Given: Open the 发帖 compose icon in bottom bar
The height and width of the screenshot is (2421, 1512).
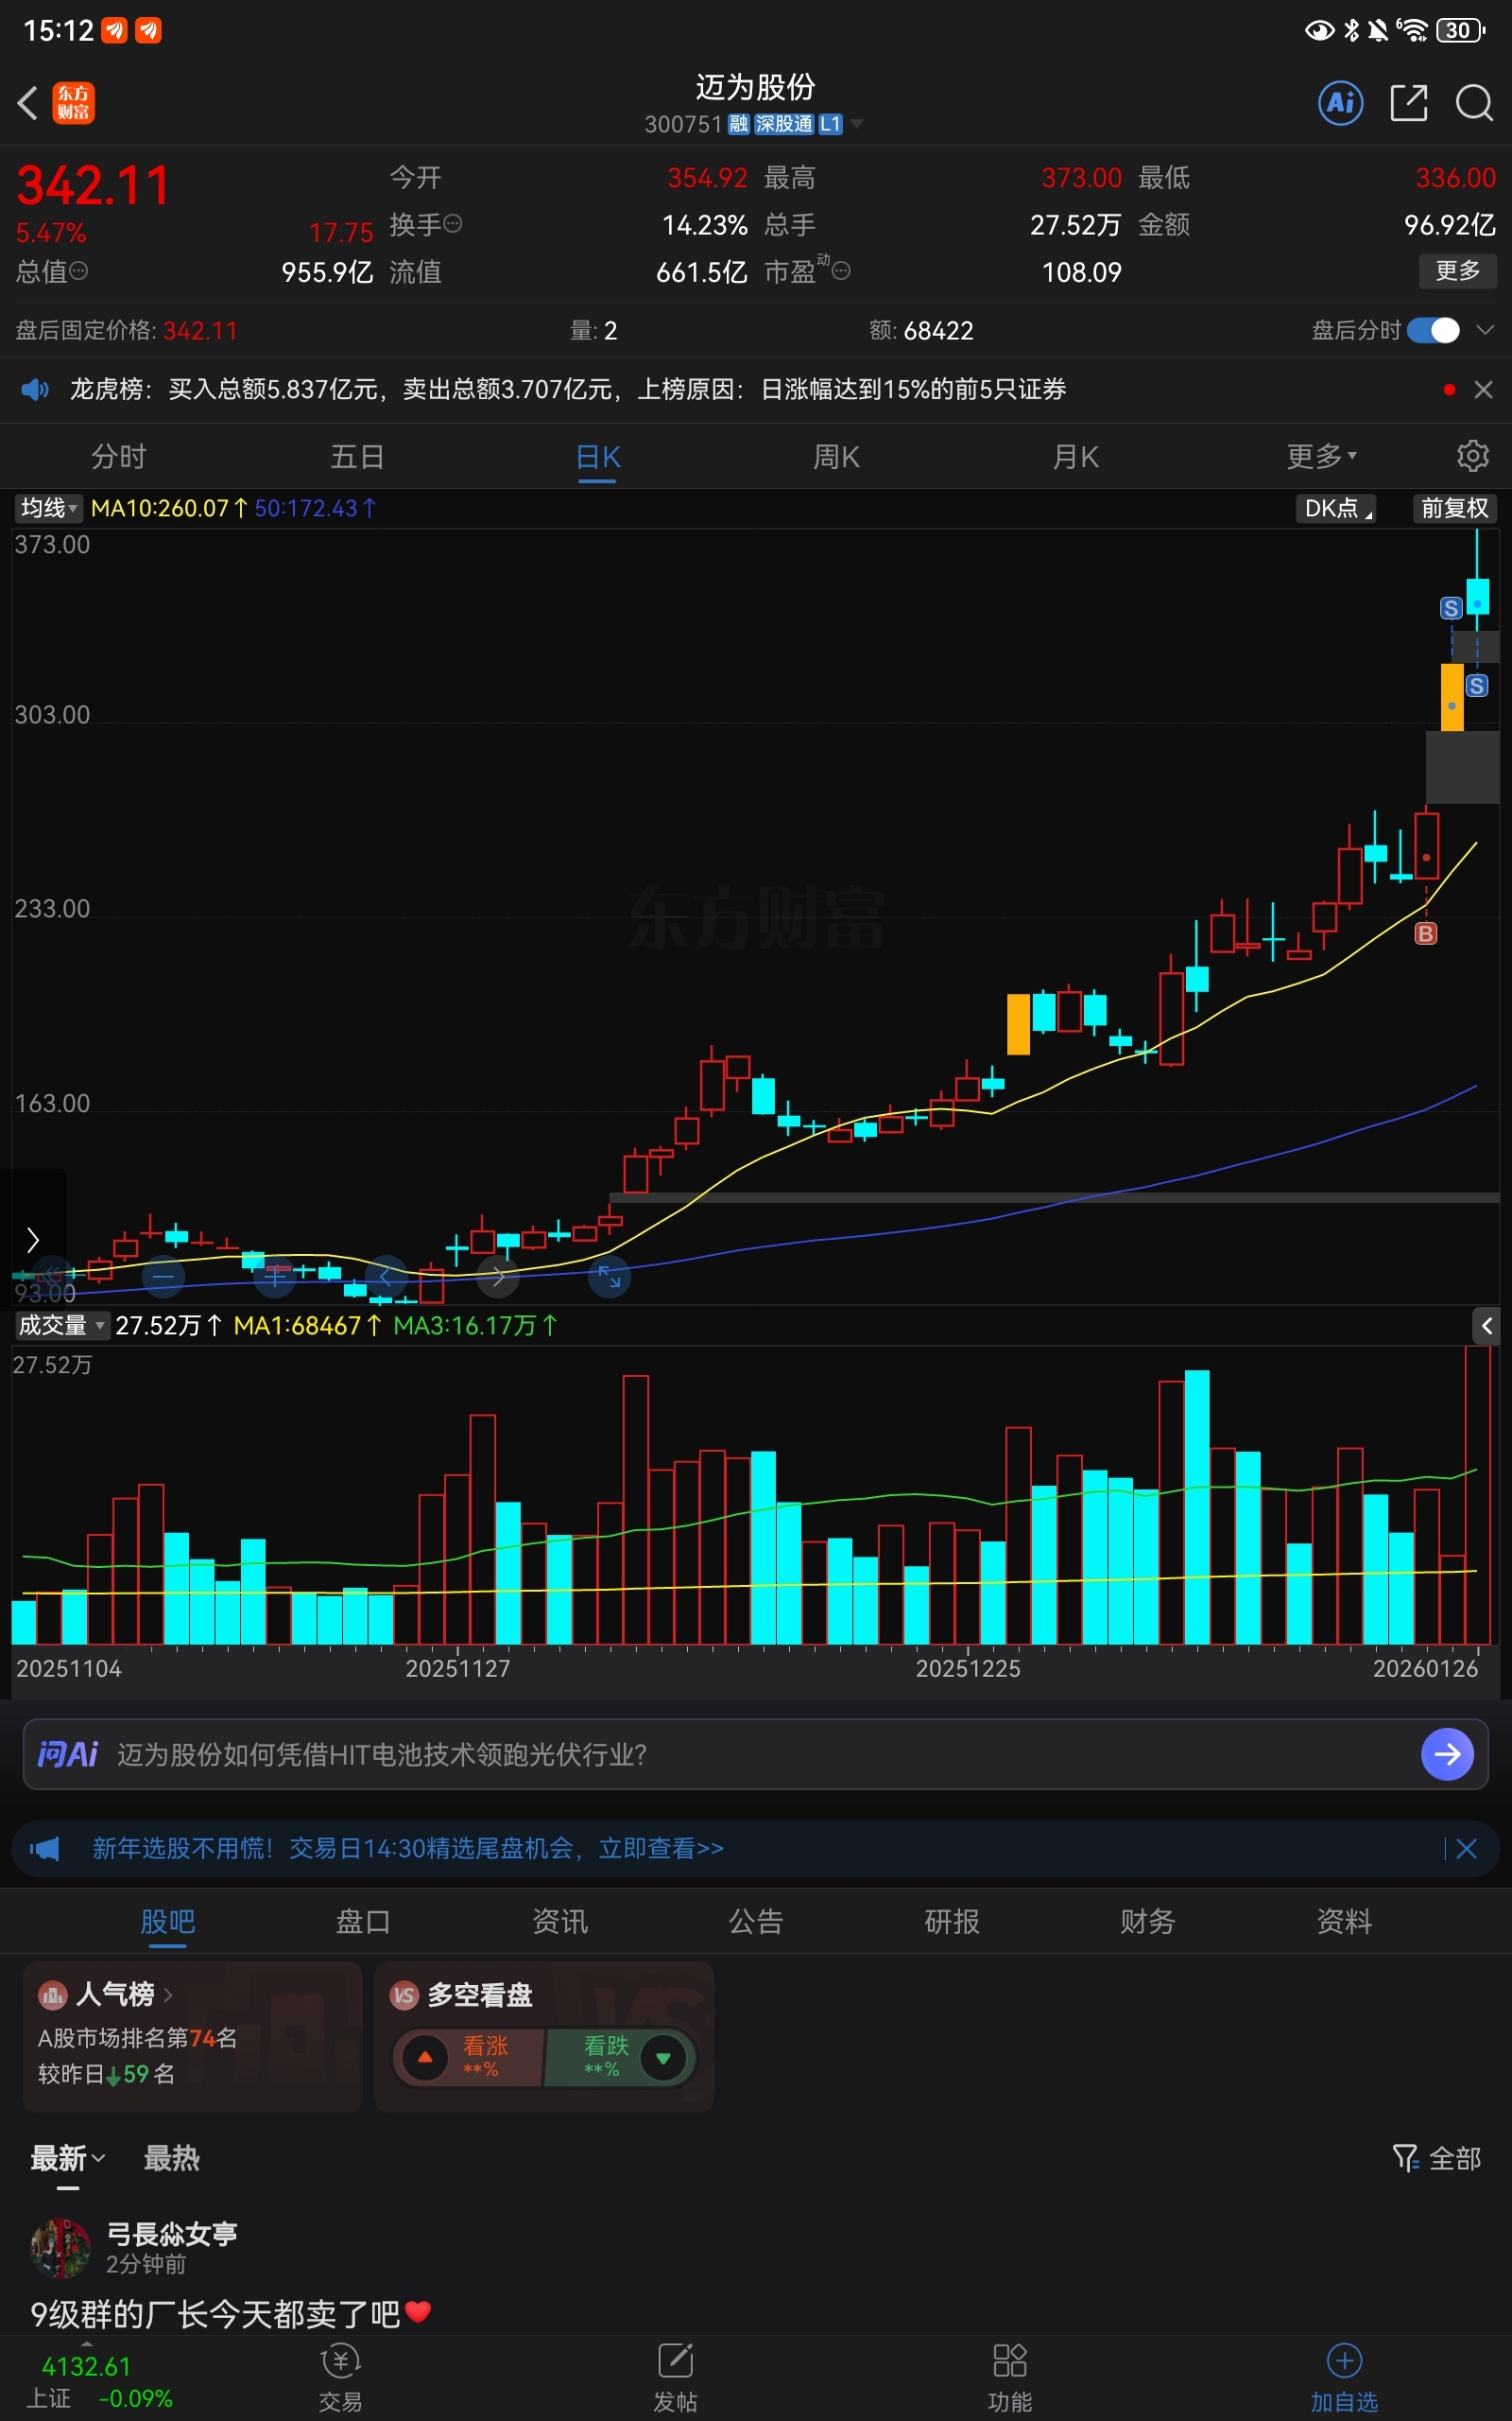Looking at the screenshot, I should coord(675,2361).
